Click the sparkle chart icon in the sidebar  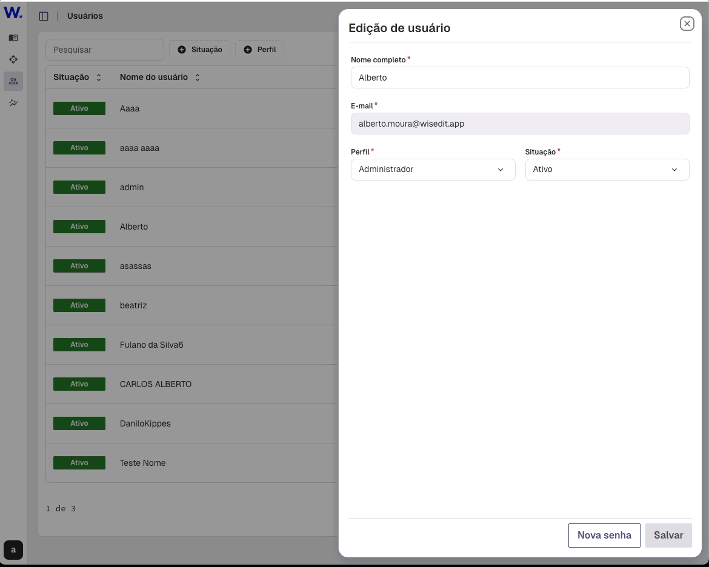(13, 103)
